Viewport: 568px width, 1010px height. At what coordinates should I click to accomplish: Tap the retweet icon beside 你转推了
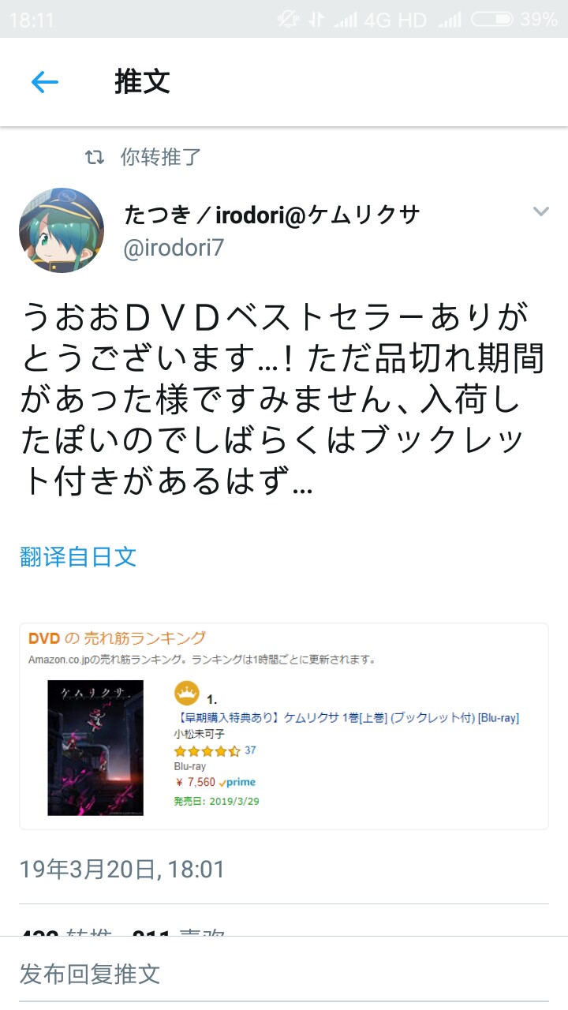[95, 157]
